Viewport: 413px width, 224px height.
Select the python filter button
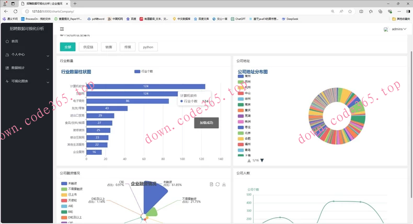click(x=148, y=47)
